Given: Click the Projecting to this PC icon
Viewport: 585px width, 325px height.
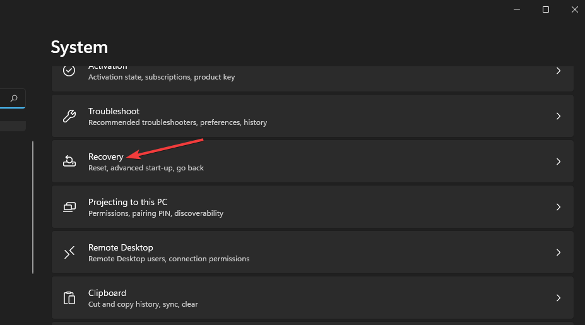Looking at the screenshot, I should click(69, 207).
